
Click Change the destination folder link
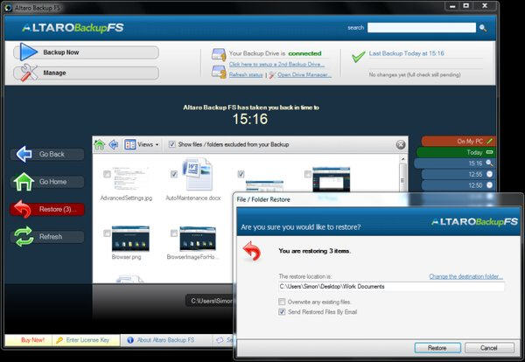point(466,276)
